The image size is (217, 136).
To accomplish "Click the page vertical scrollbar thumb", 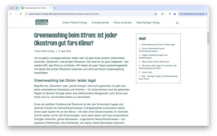I will 208,38.
